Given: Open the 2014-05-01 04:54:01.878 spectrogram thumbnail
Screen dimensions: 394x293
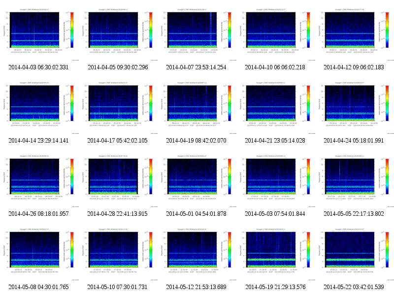Looking at the screenshot, I should point(197,179).
